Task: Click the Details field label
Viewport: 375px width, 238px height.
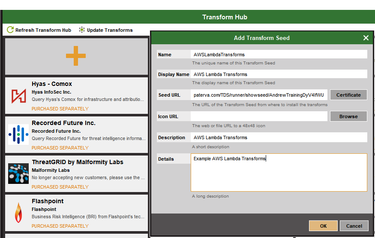Action: click(x=166, y=159)
